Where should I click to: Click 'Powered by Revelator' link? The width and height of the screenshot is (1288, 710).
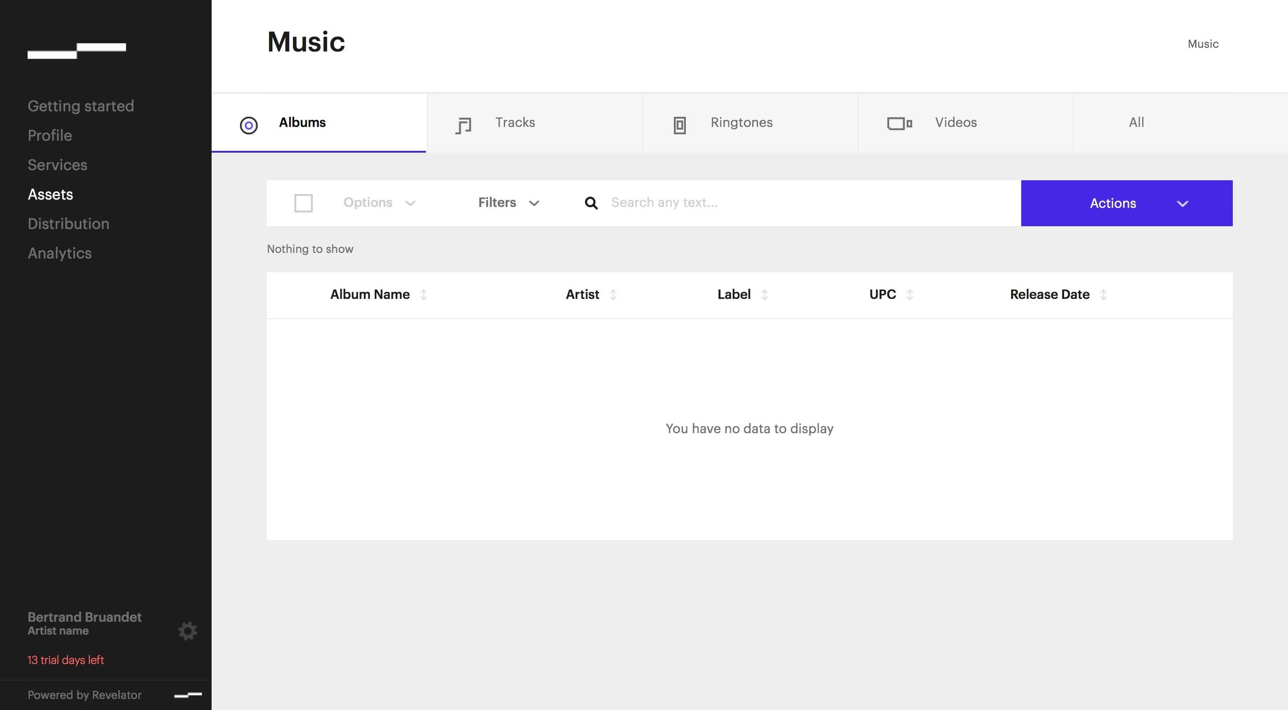[84, 695]
